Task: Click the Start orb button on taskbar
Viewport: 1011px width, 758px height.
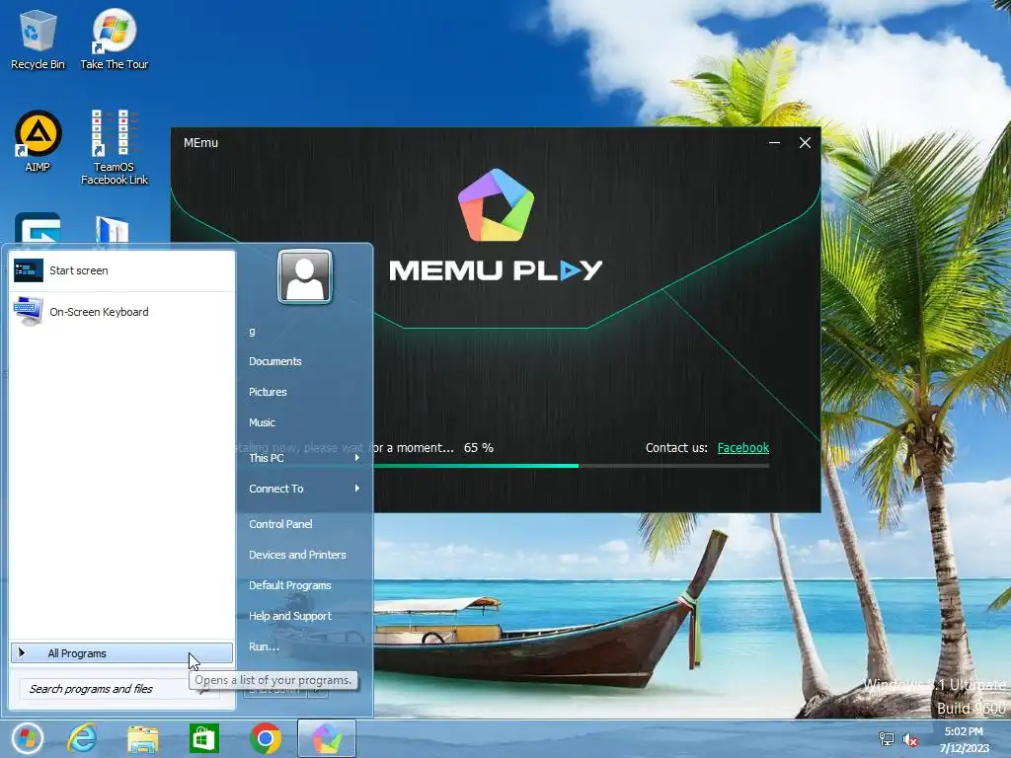Action: (x=27, y=738)
